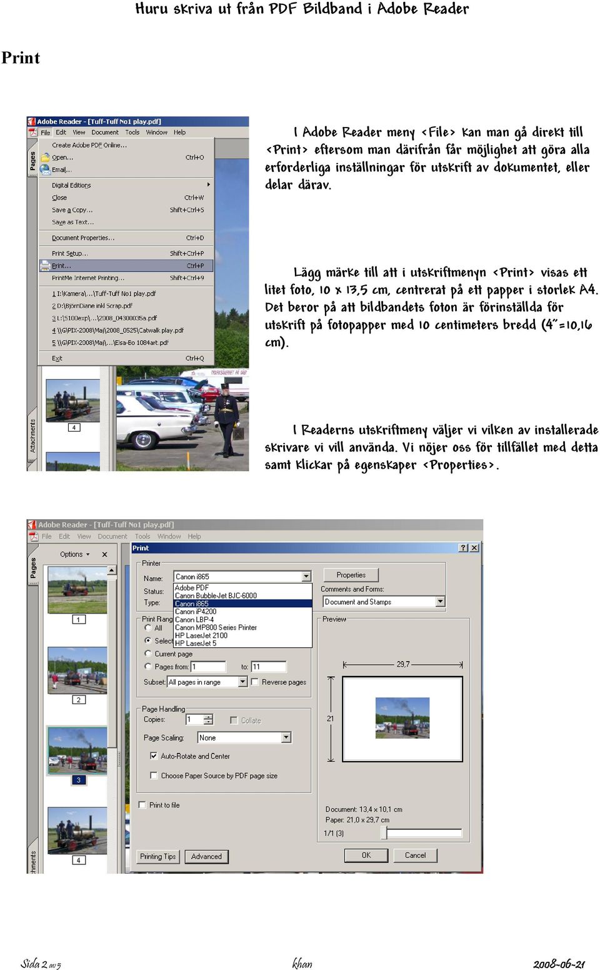Open the Document menu in the File-menu screenshot
Screen dimensions: 600x970
coord(105,133)
